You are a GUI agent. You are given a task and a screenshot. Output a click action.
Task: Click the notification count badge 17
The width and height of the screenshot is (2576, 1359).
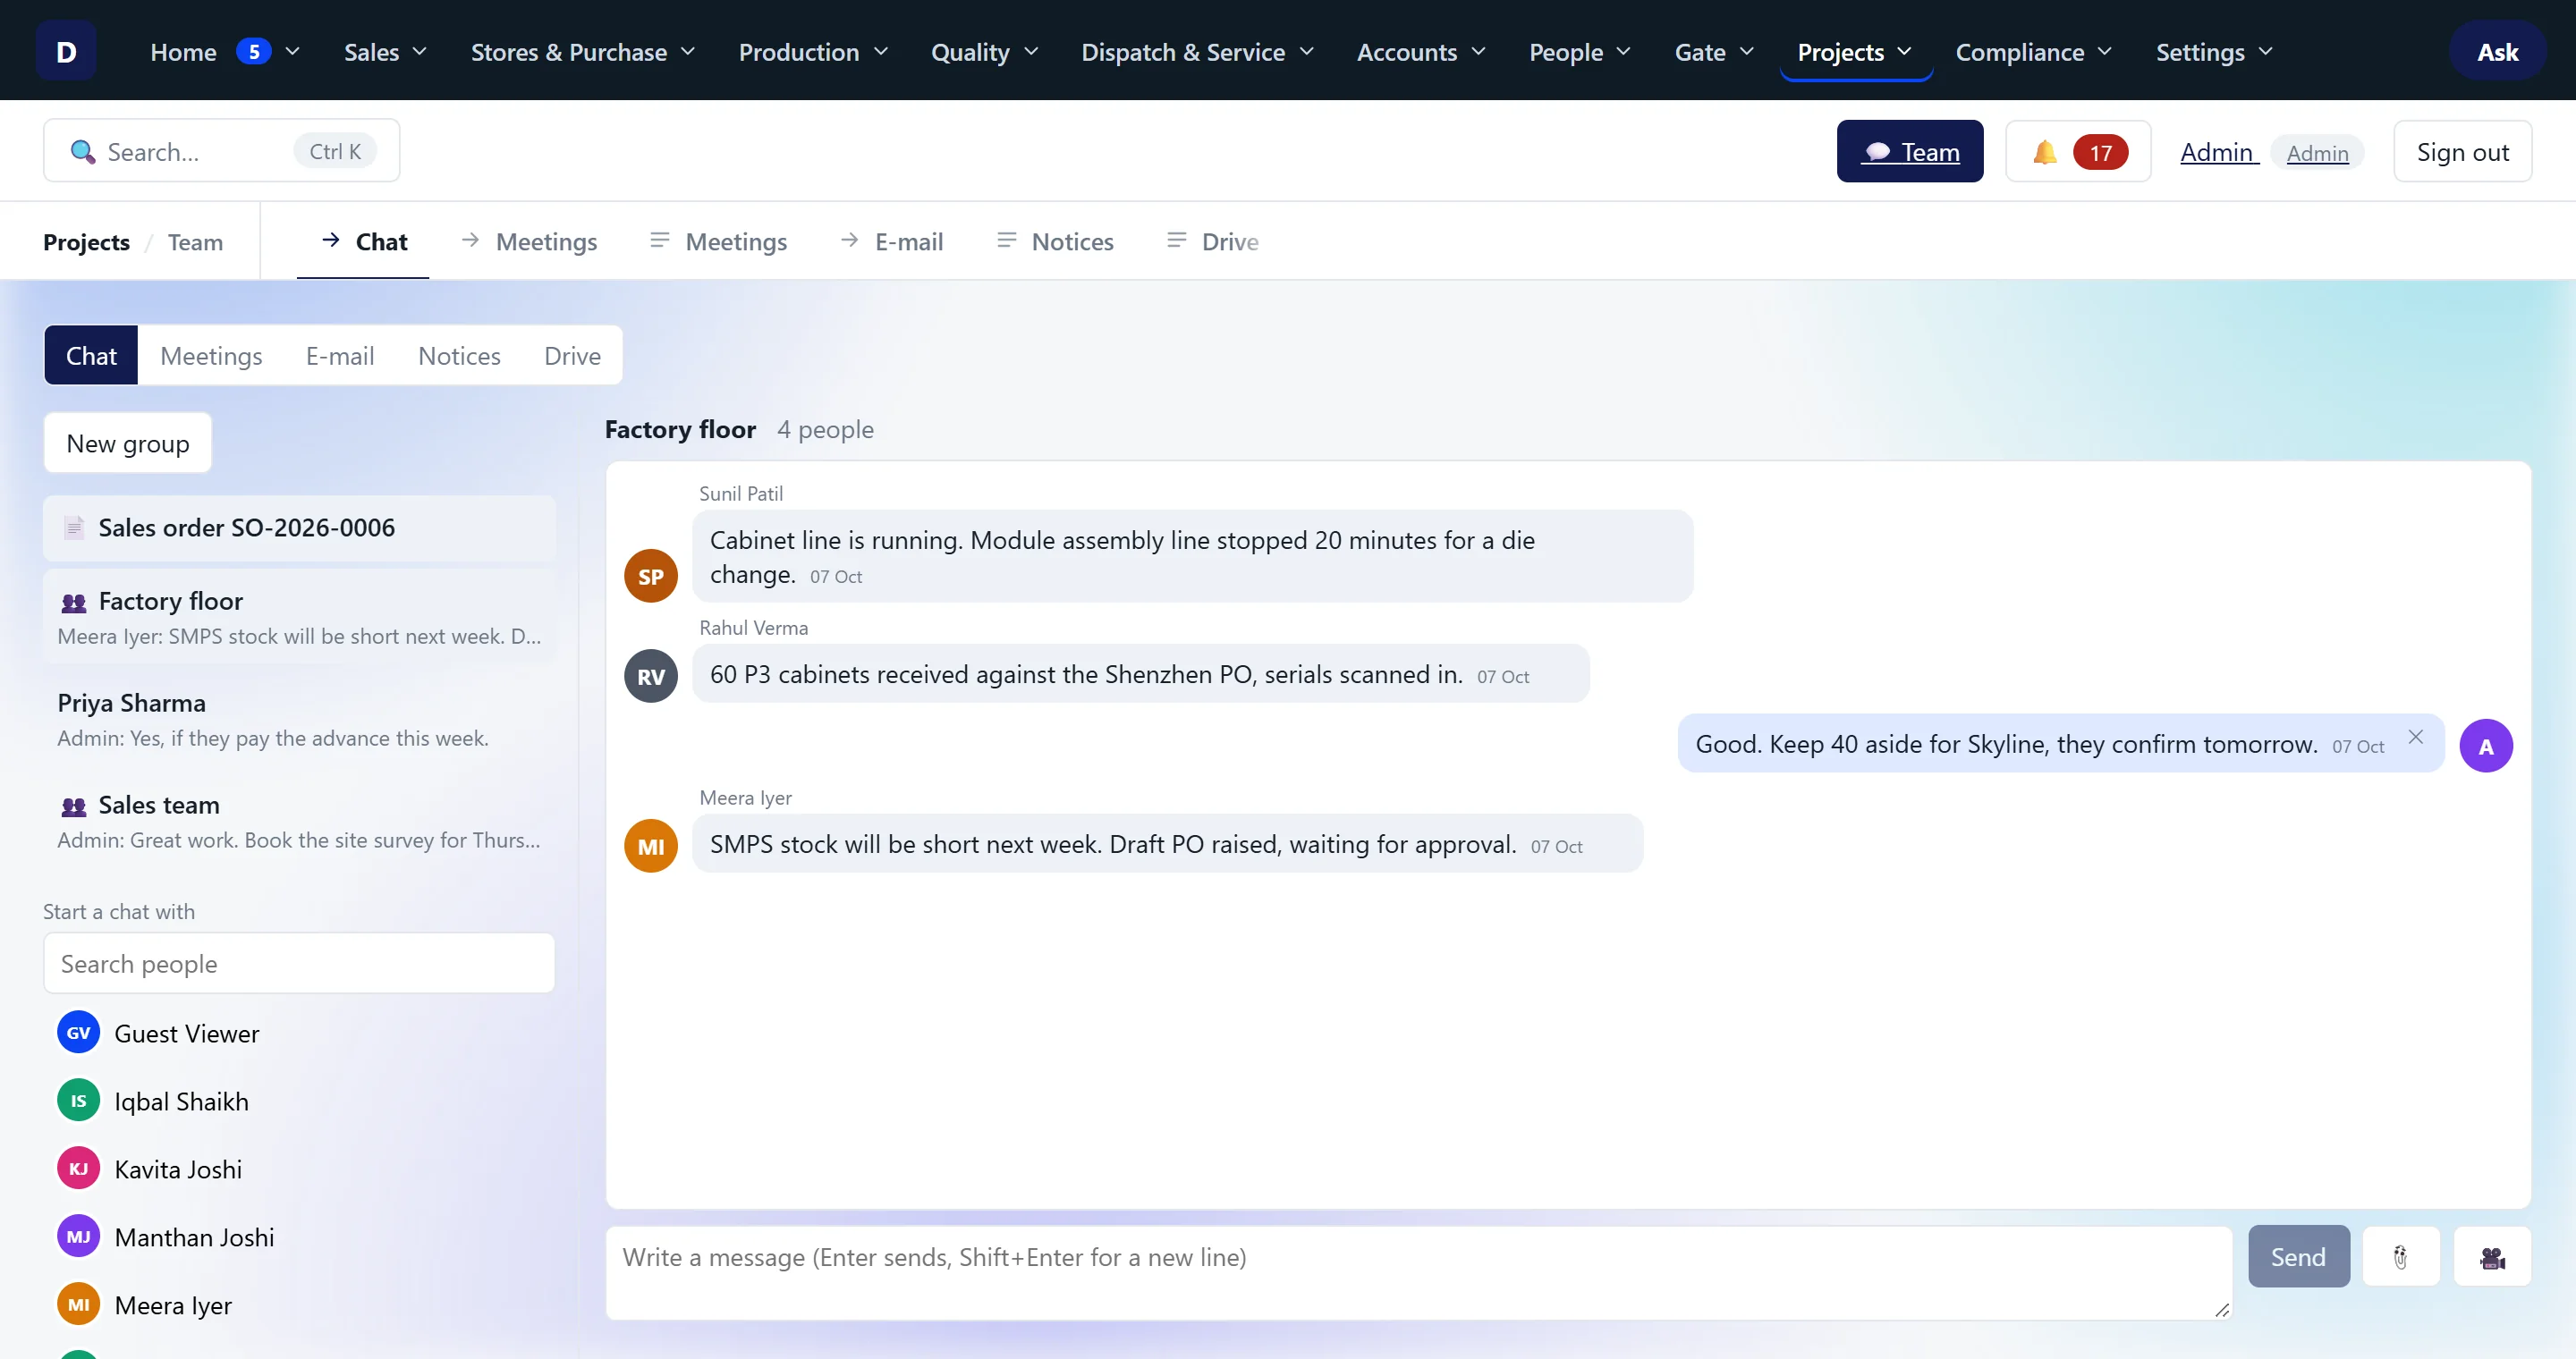2100,152
